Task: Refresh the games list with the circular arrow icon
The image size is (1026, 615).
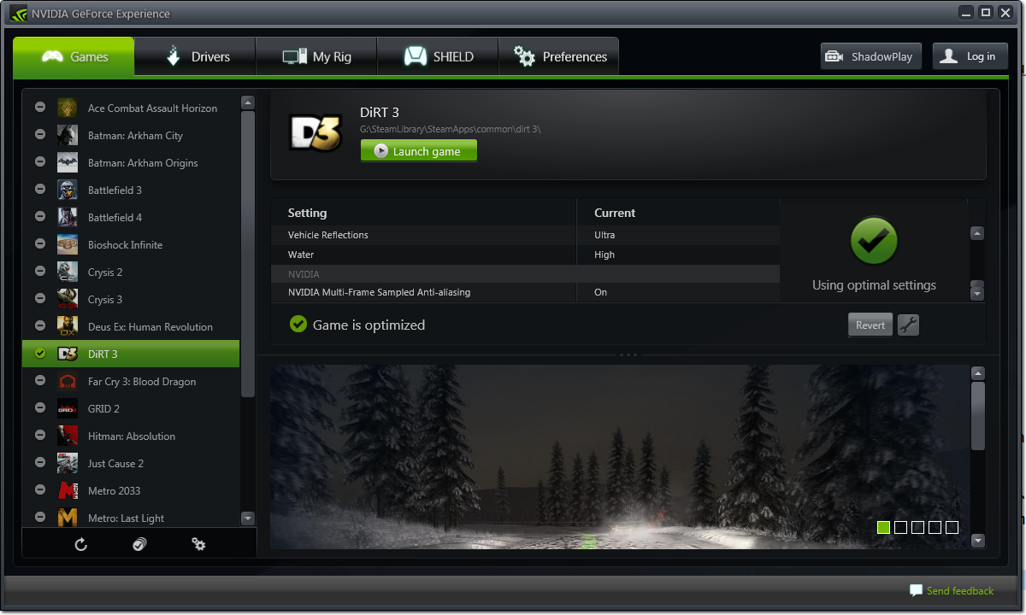Action: 81,544
